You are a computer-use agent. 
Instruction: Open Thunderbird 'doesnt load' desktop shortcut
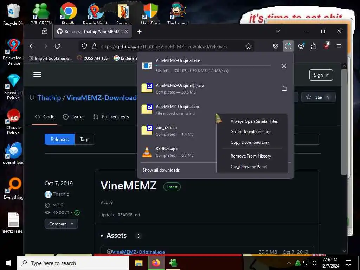(x=13, y=153)
